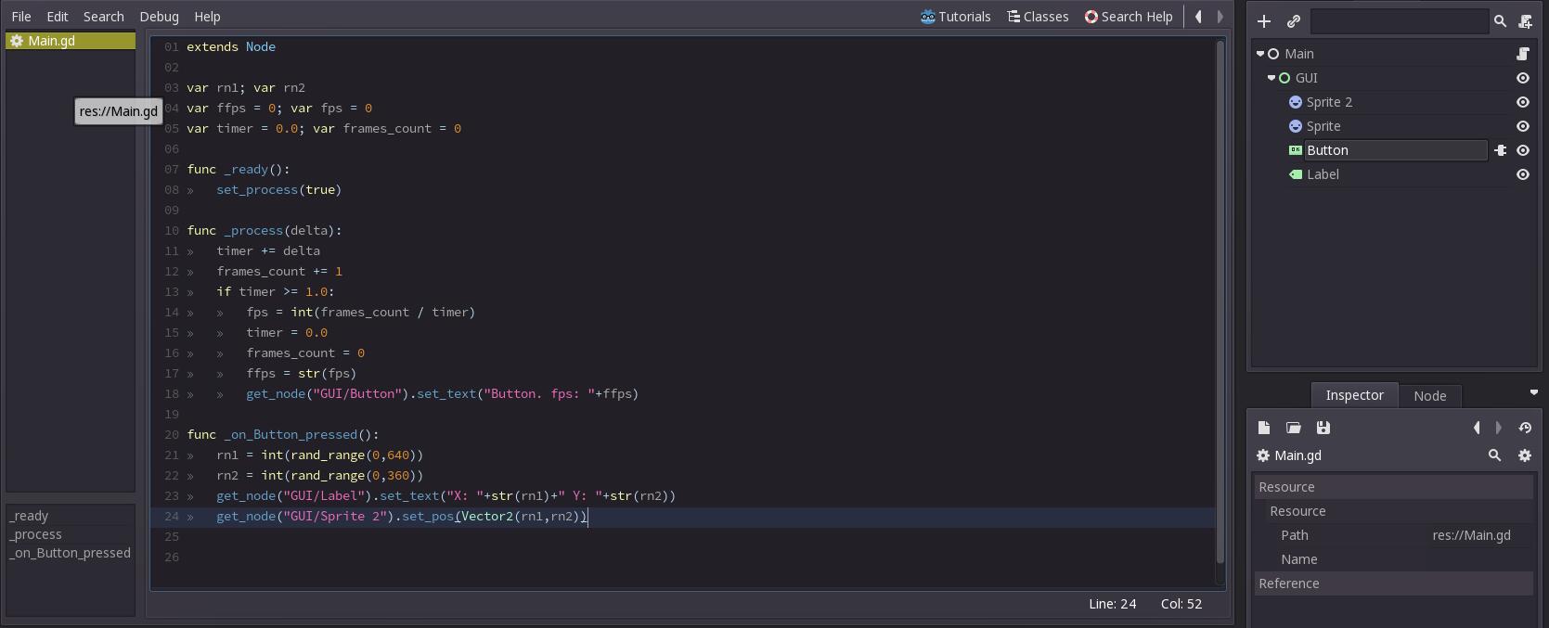The width and height of the screenshot is (1549, 628).
Task: Open the script attached to the Main node
Action: coord(1523,54)
